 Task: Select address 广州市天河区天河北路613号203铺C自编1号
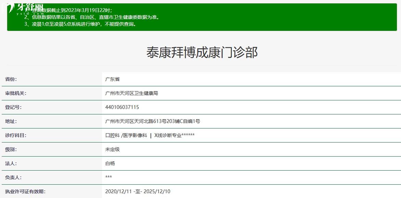click(153, 121)
